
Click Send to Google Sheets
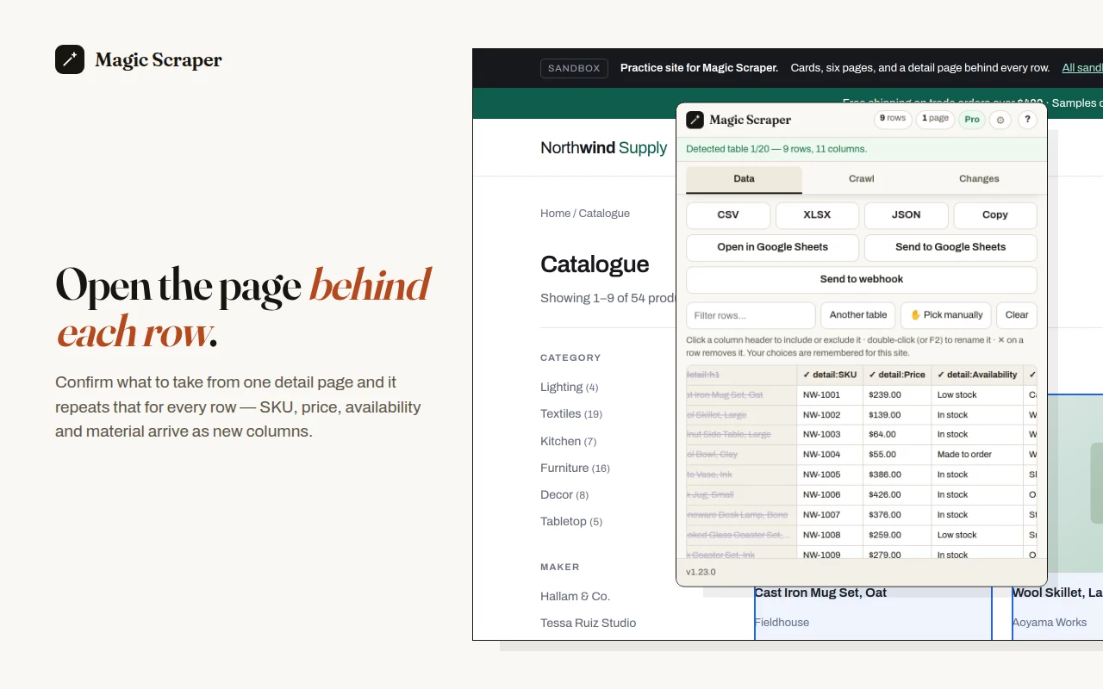pos(950,247)
